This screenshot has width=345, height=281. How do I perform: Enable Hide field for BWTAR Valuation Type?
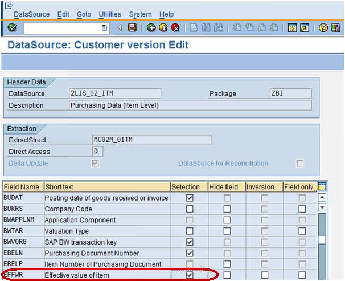pos(227,231)
